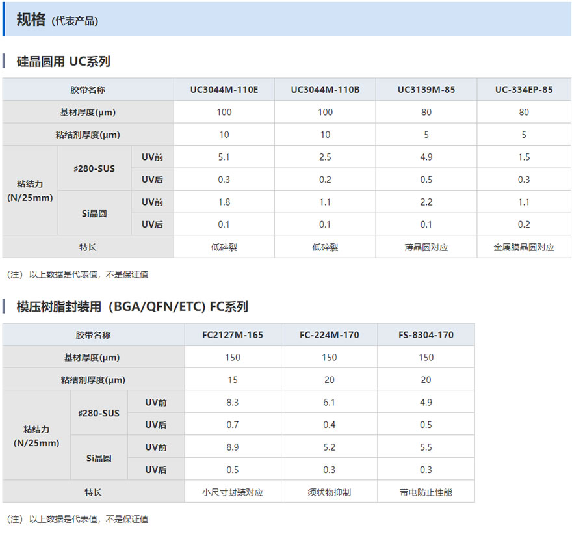Click the 小尺寸封装对应 feature cell
Screen dimensions: 572x547
pyautogui.click(x=233, y=492)
